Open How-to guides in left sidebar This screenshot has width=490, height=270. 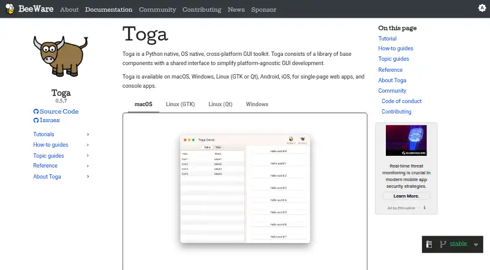click(x=51, y=145)
